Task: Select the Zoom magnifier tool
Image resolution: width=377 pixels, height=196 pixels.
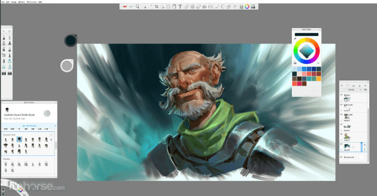Action: tap(138, 7)
